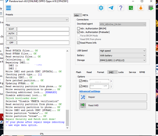Click the Pandora tool logo in title bar
158x136 pixels.
pos(7,1)
